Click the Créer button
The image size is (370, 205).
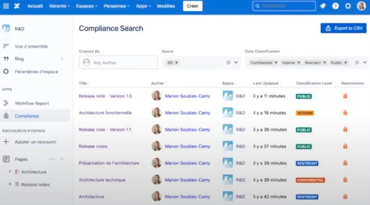coord(192,6)
